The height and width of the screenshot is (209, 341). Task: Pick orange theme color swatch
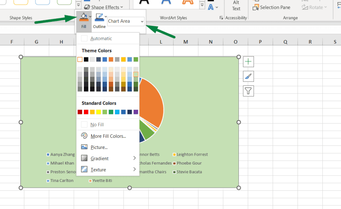pyautogui.click(x=111, y=60)
